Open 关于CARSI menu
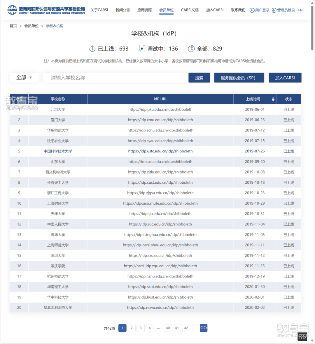 click(x=99, y=10)
